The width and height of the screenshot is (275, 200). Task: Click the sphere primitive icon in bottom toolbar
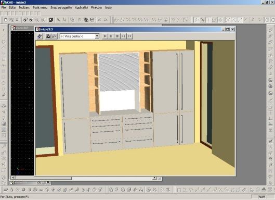click(23, 190)
